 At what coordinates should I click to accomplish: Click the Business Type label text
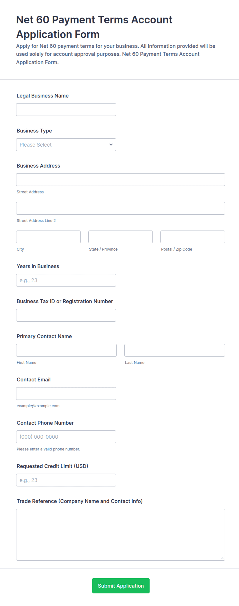point(34,131)
